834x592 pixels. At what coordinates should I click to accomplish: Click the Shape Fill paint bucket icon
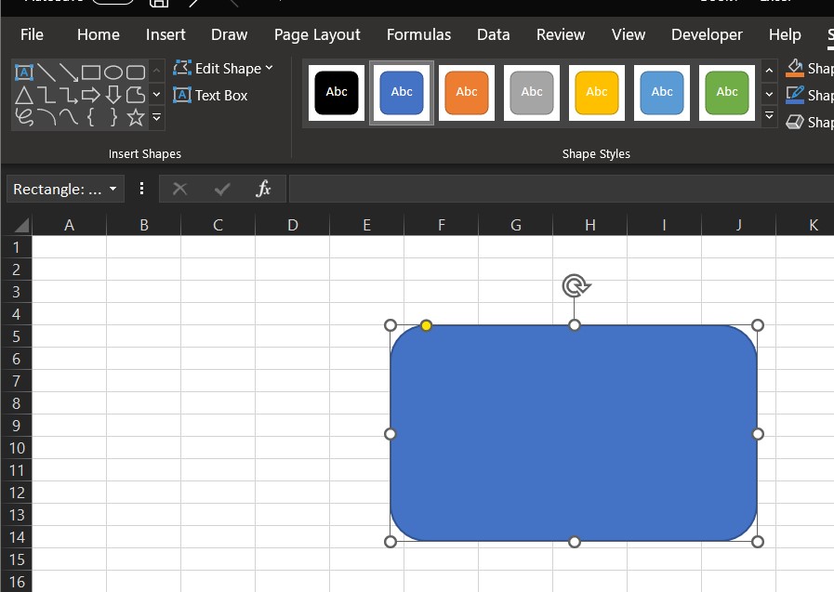(795, 68)
